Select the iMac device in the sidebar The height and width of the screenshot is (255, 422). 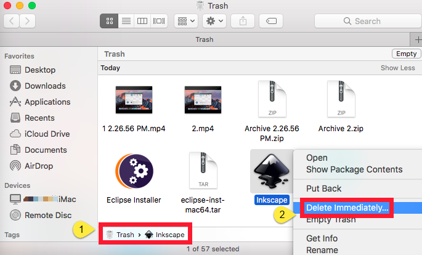(43, 200)
